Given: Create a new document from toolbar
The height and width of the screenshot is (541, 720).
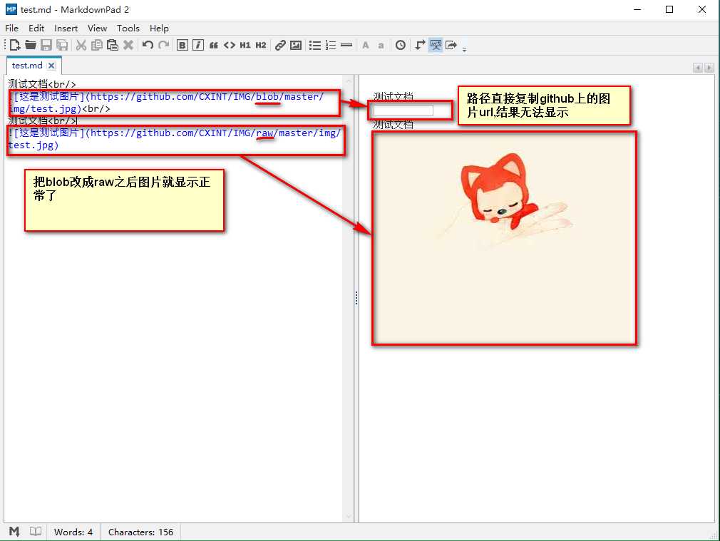Looking at the screenshot, I should pyautogui.click(x=15, y=45).
